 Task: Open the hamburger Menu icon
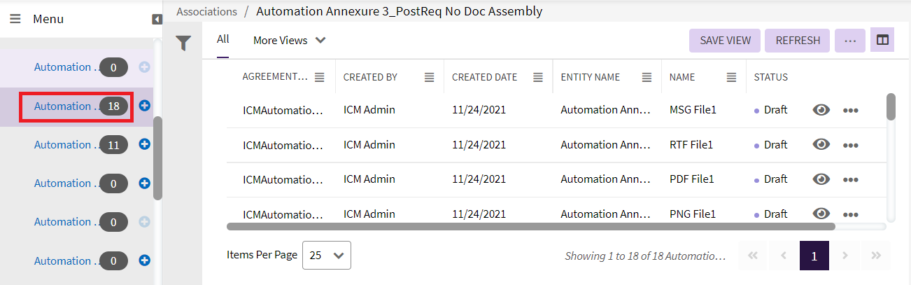click(x=15, y=19)
